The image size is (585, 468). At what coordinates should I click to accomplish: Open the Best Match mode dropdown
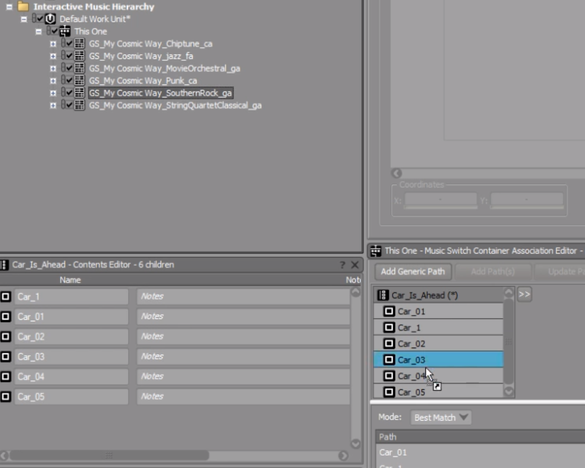pos(441,417)
